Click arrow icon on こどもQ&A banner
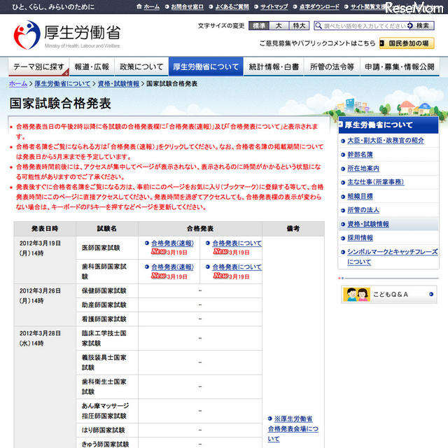This screenshot has width=448, height=448. tap(431, 294)
